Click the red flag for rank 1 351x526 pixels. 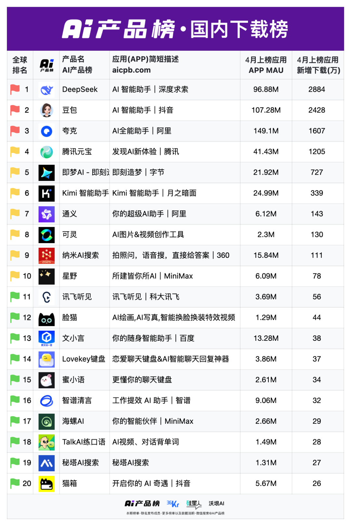15,90
